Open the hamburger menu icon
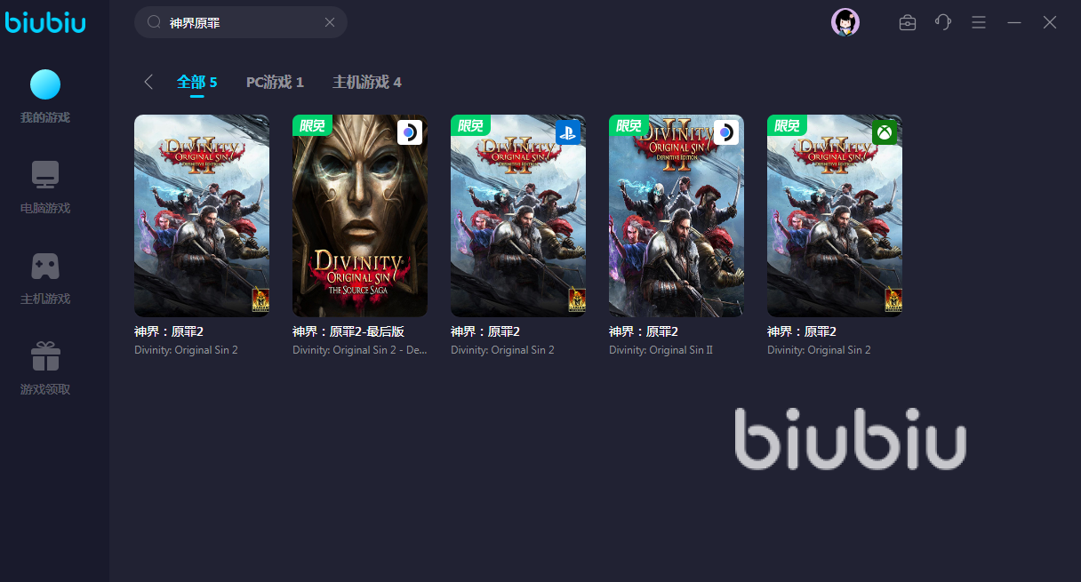This screenshot has height=582, width=1081. [x=979, y=22]
